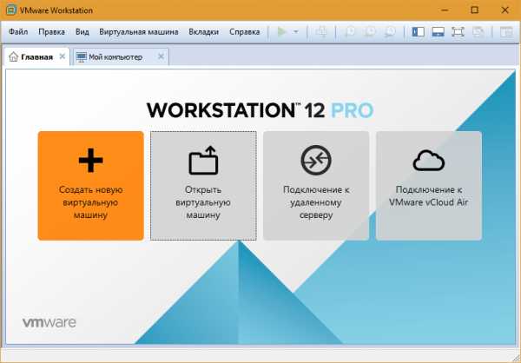Click the Unity mode toolbar icon
Screen dimensions: 521x363
pos(478,32)
